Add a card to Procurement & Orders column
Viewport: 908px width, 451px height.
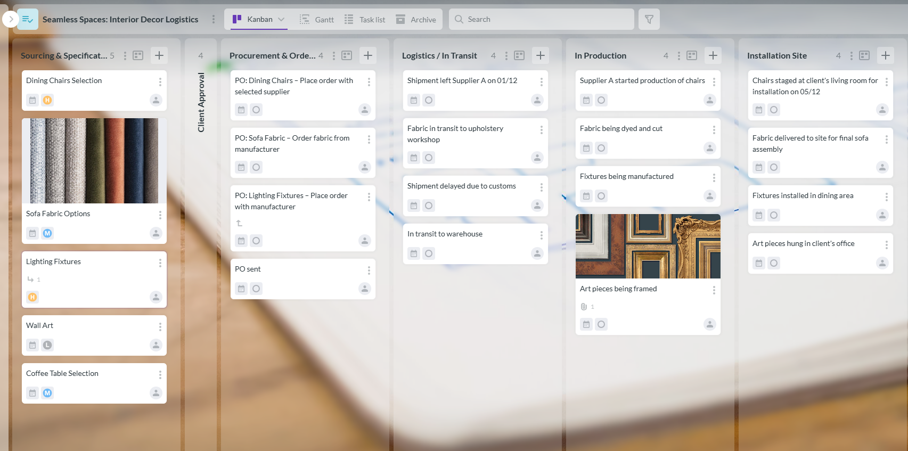click(x=368, y=55)
